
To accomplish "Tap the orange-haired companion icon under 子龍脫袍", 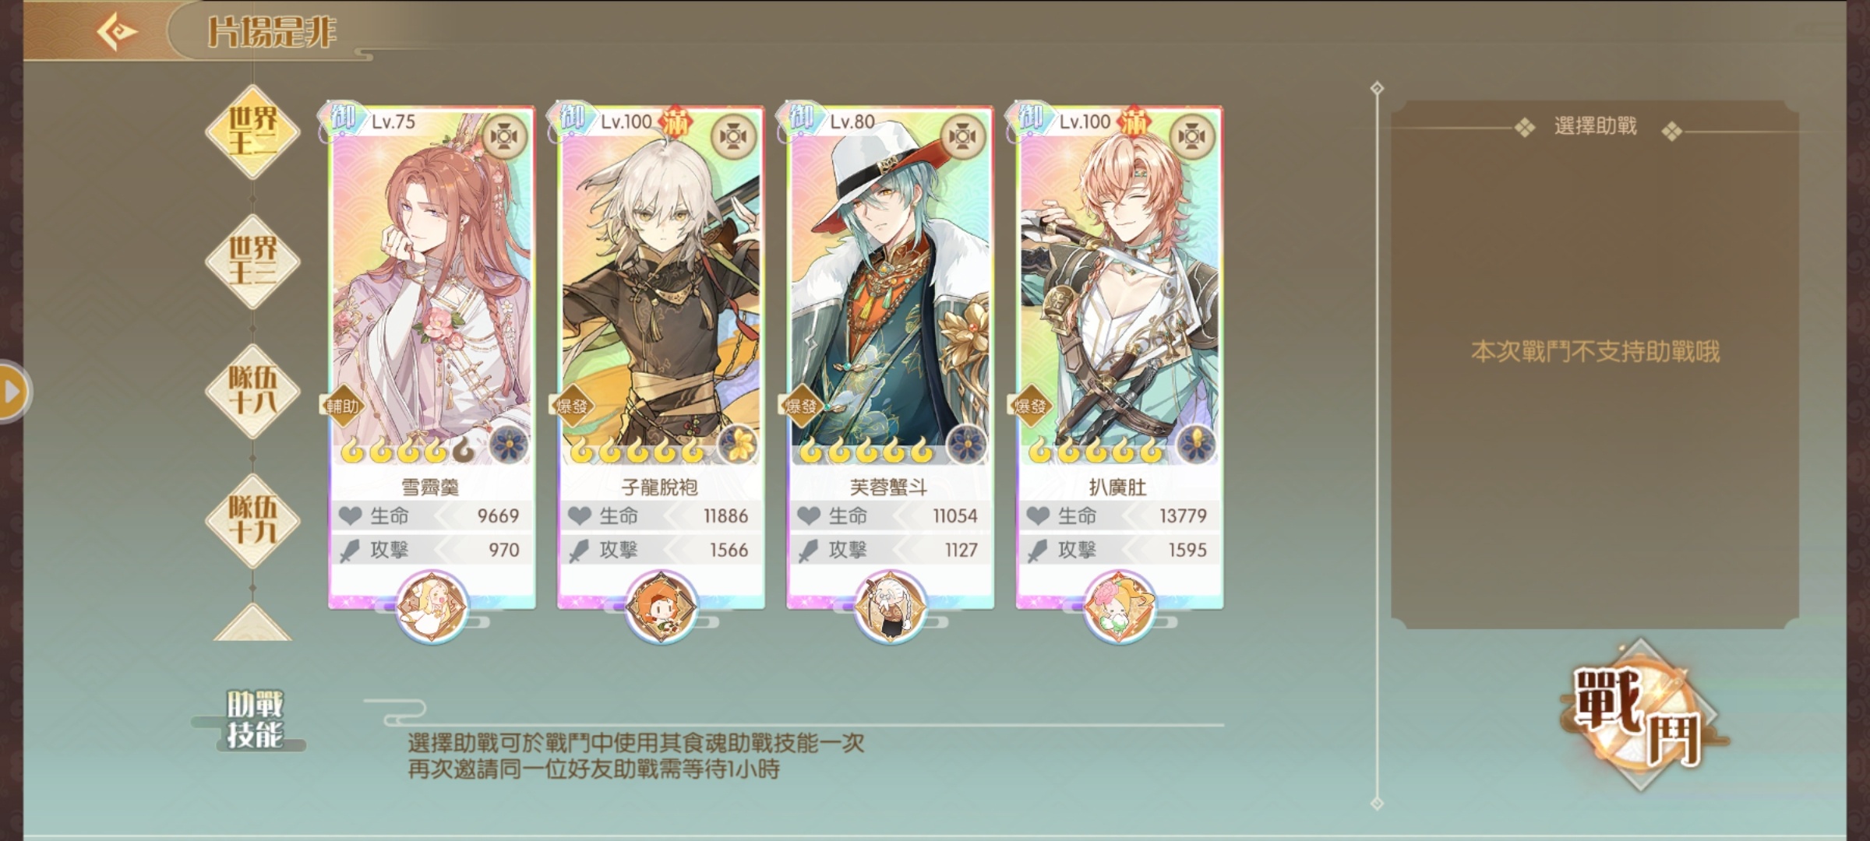I will 661,606.
